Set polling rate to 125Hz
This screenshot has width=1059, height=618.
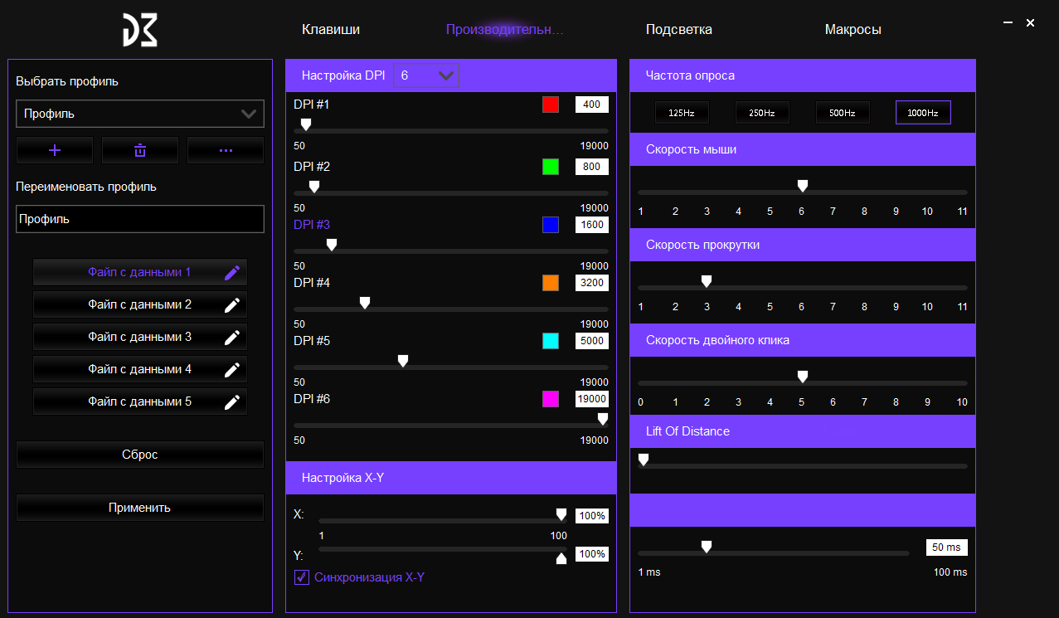(x=680, y=113)
